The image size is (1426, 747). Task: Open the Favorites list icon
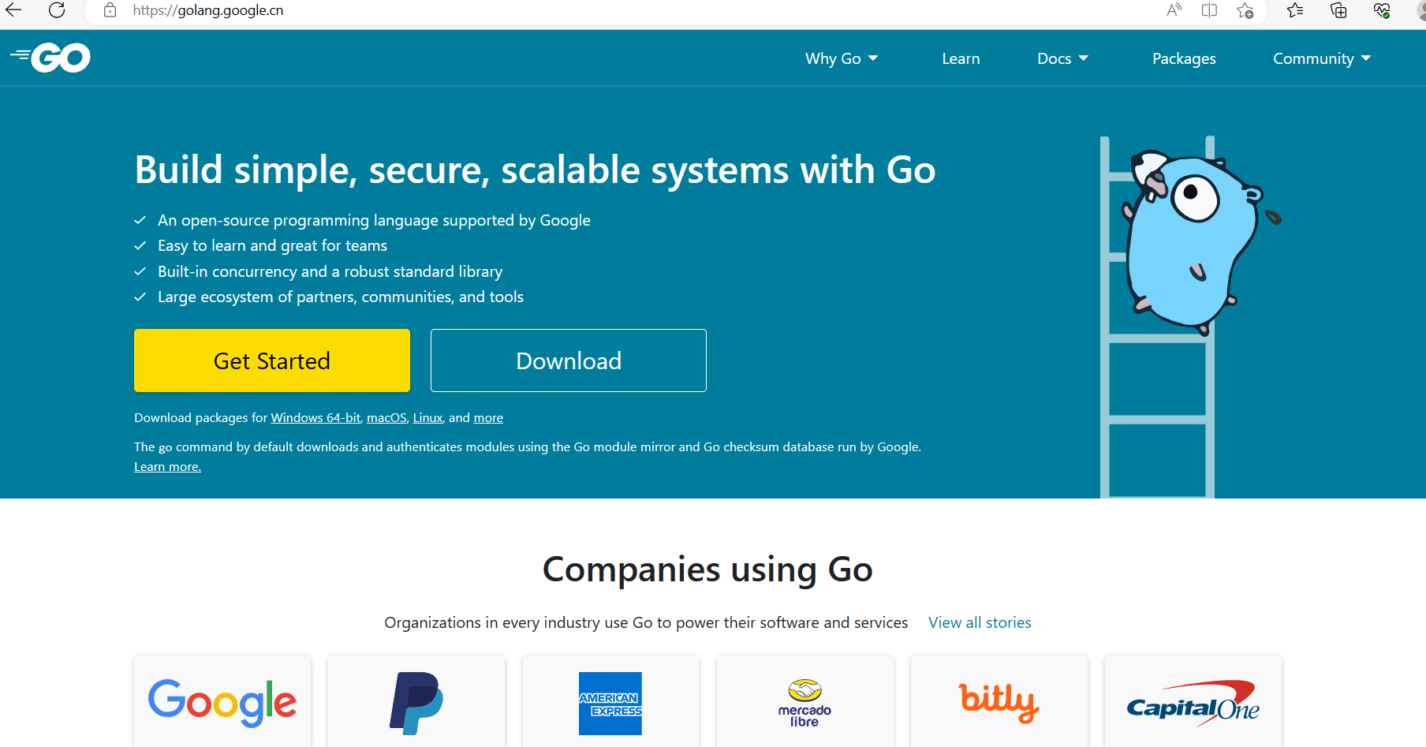tap(1295, 10)
